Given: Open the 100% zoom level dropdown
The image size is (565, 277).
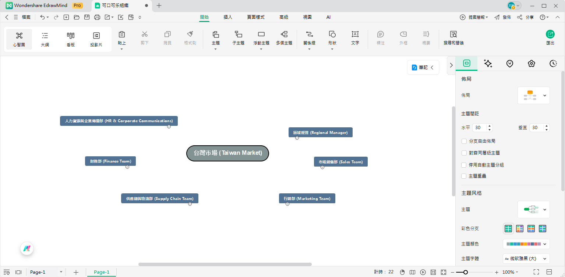Looking at the screenshot, I should pyautogui.click(x=511, y=272).
